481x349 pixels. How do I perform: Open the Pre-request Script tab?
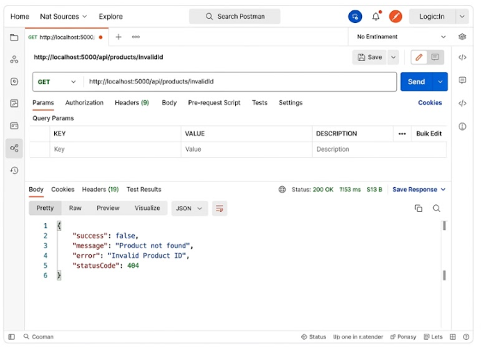click(214, 103)
